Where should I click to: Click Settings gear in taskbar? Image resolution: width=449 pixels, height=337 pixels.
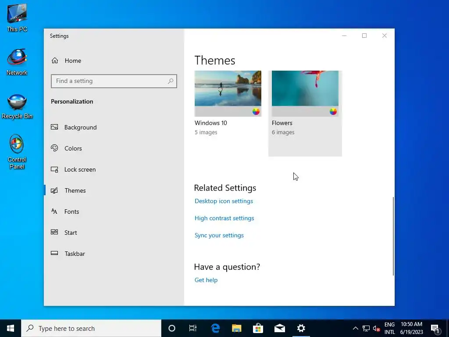click(301, 328)
